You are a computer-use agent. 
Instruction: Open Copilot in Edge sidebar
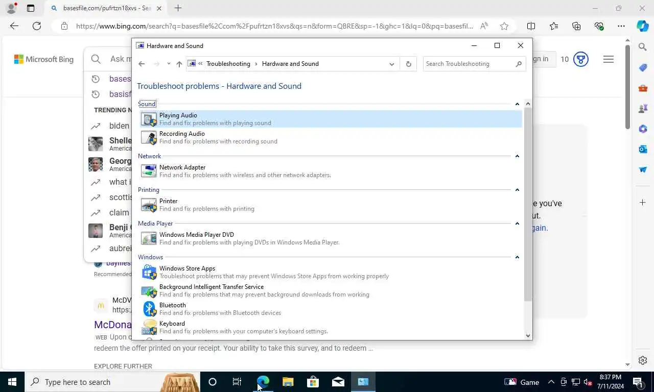click(x=643, y=26)
